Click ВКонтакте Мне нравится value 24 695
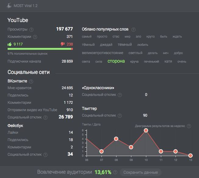Viewport: 199px width, 178px height. (67, 88)
